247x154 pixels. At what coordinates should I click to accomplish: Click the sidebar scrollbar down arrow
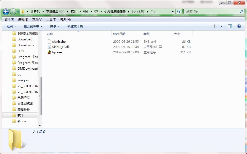click(x=40, y=126)
